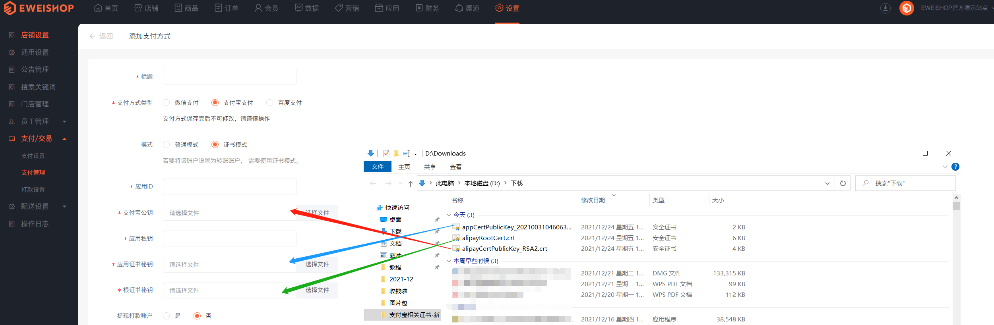Screen dimensions: 994x325
Task: Open the 数据 top nav item
Action: [x=307, y=8]
